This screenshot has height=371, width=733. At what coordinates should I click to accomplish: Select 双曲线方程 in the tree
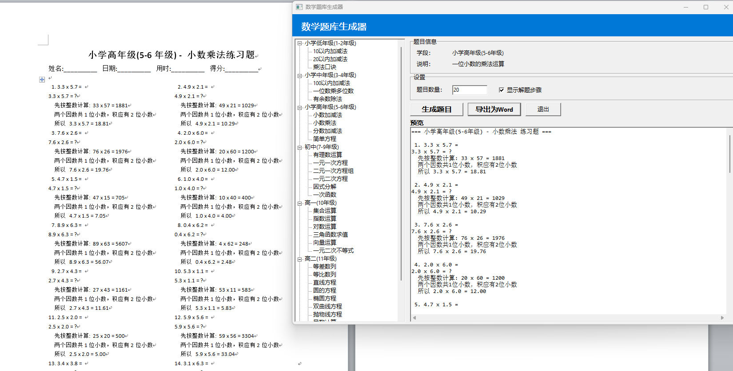(x=327, y=307)
